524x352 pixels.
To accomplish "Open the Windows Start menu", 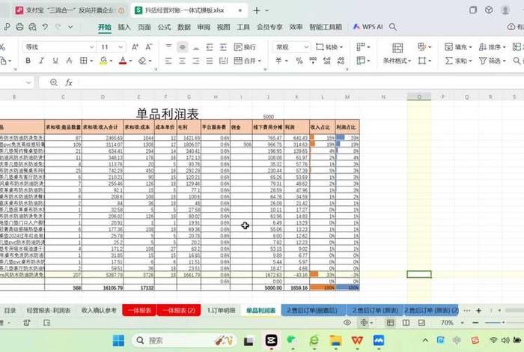I will 118,340.
